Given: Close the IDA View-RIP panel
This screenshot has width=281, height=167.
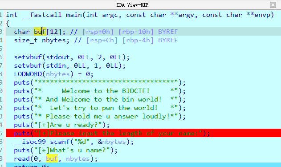Looking at the screenshot, I should coord(273,5).
